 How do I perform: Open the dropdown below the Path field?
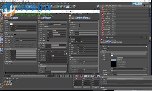pyautogui.click(x=129, y=71)
